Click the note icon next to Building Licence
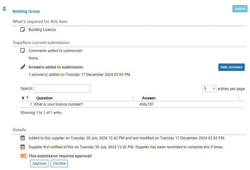250x170 pixels. pos(23,29)
